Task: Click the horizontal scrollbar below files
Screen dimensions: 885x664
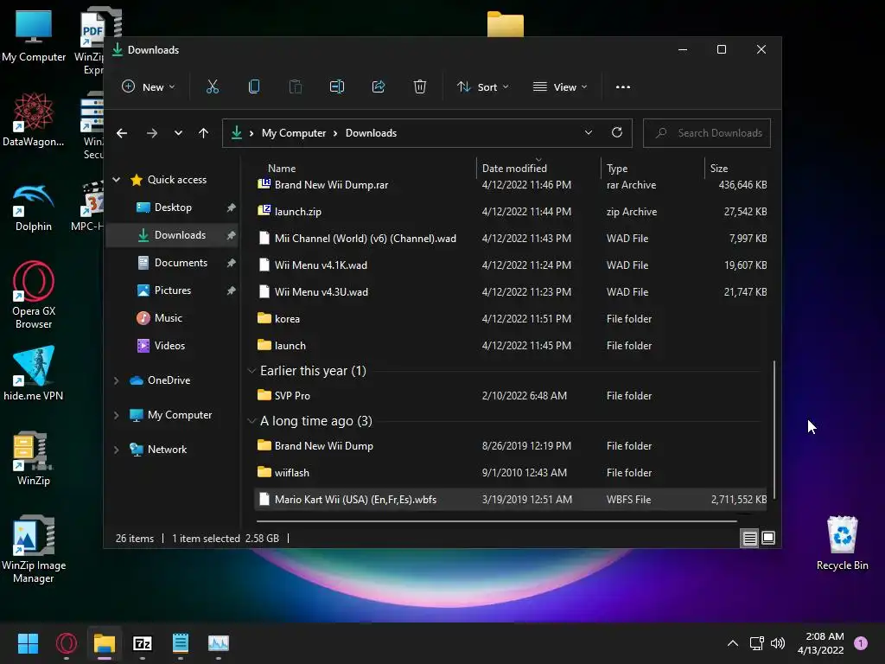Action: (497, 520)
